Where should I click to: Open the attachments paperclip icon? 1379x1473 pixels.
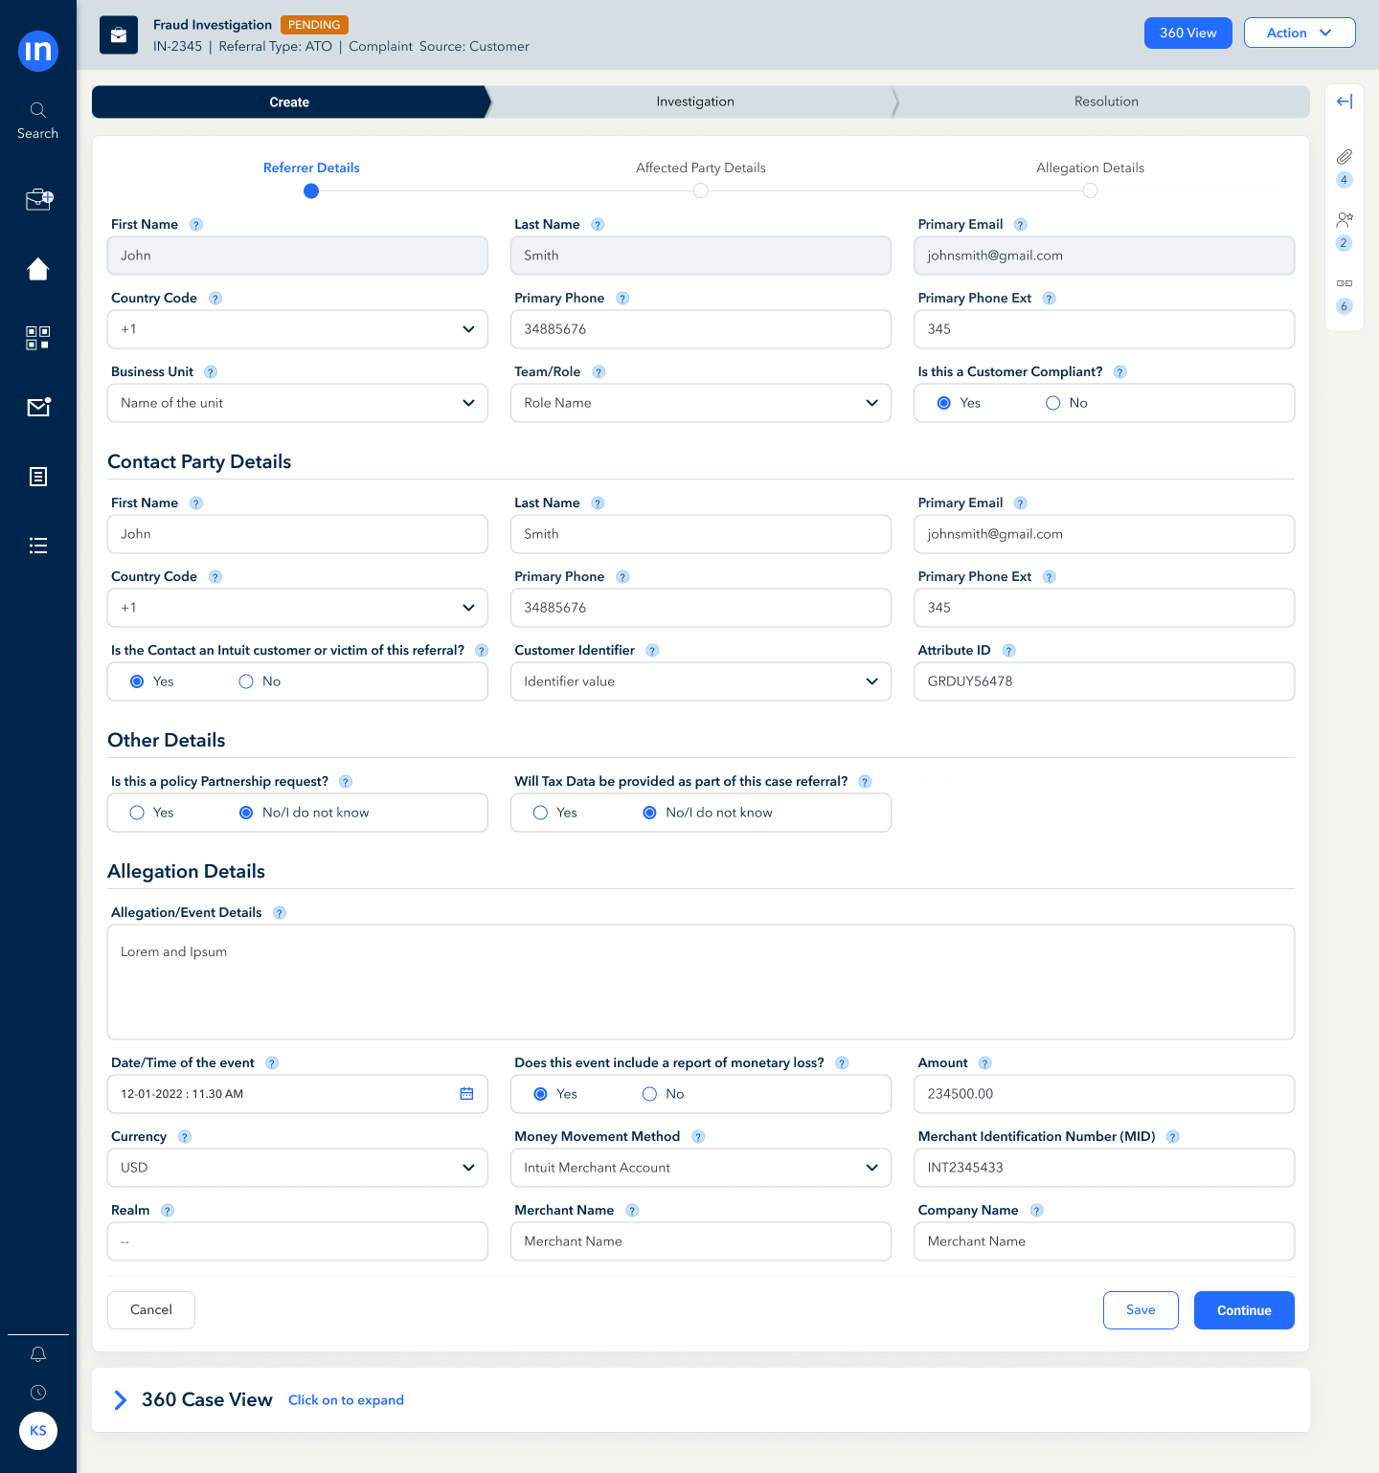(1345, 157)
